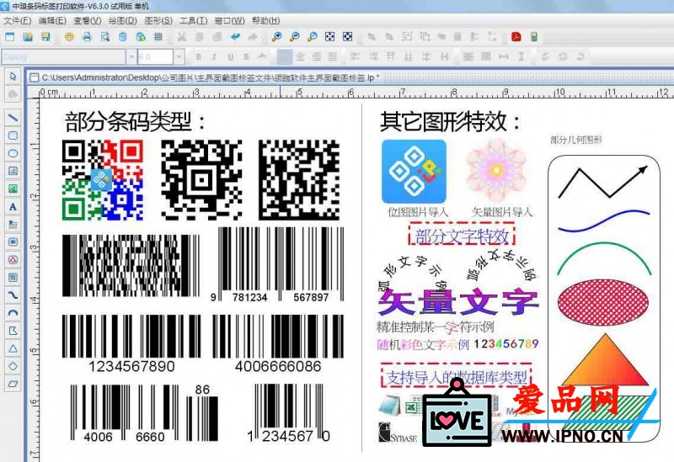The height and width of the screenshot is (462, 674).
Task: Select the 部分文字特效 dashed text box
Action: click(462, 236)
